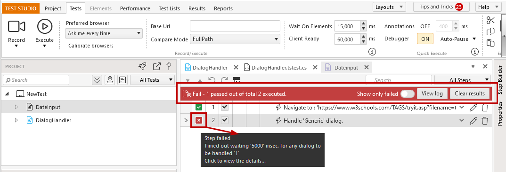Open the Help dropdown
The height and width of the screenshot is (172, 506).
pyautogui.click(x=488, y=7)
